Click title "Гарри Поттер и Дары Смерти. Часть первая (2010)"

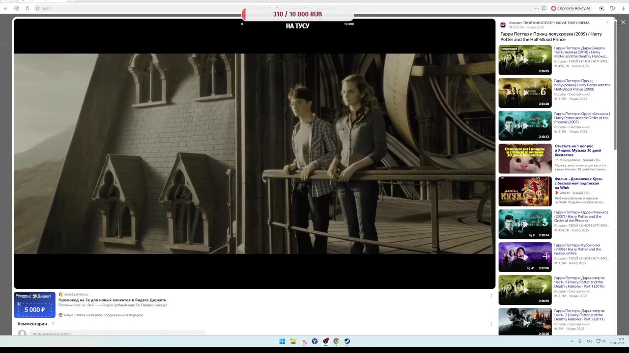[581, 52]
